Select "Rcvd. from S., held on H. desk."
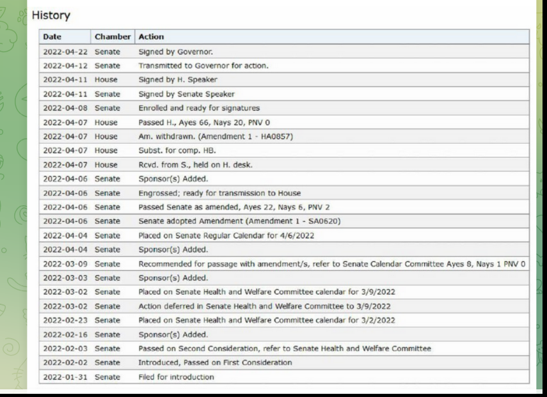The height and width of the screenshot is (397, 547). pyautogui.click(x=195, y=164)
